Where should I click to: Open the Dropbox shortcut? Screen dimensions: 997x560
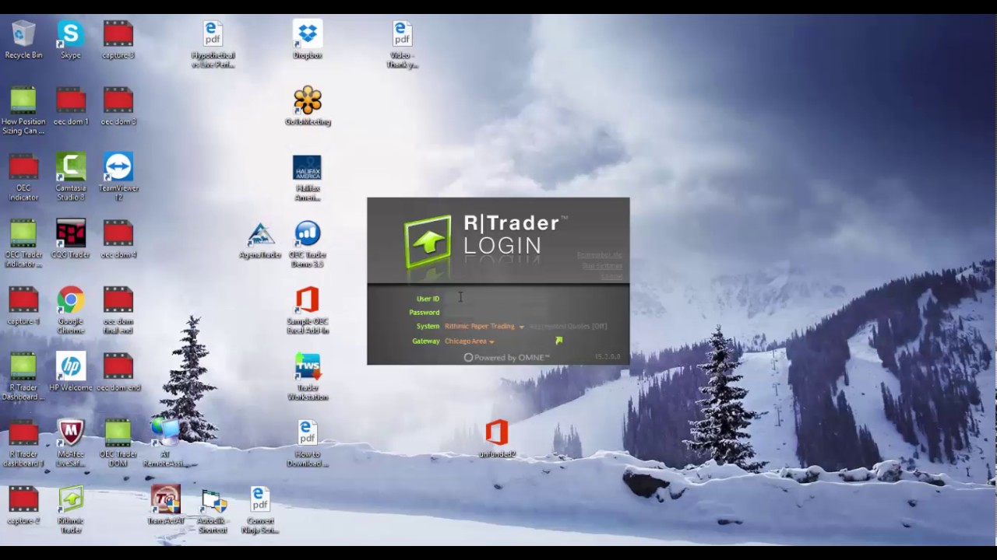(308, 40)
